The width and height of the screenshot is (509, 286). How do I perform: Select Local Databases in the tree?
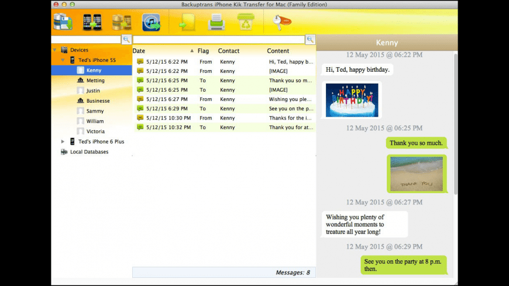(90, 152)
